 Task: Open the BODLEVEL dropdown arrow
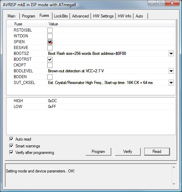171,71
